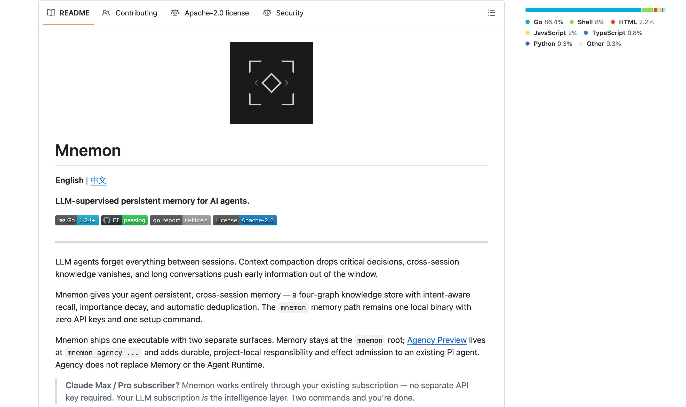Click the Go 86.4% language entry
686x407 pixels.
544,22
